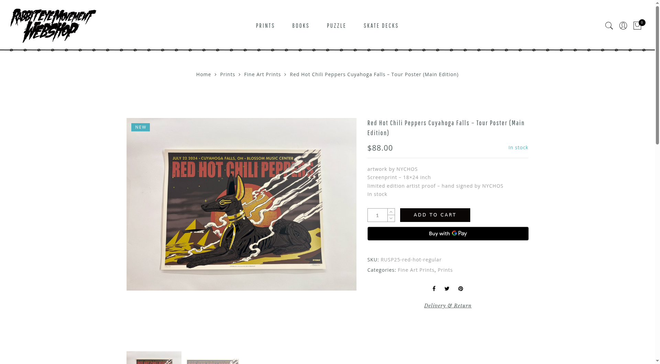This screenshot has height=364, width=660.
Task: Go to the Puzzle menu item
Action: (x=337, y=26)
